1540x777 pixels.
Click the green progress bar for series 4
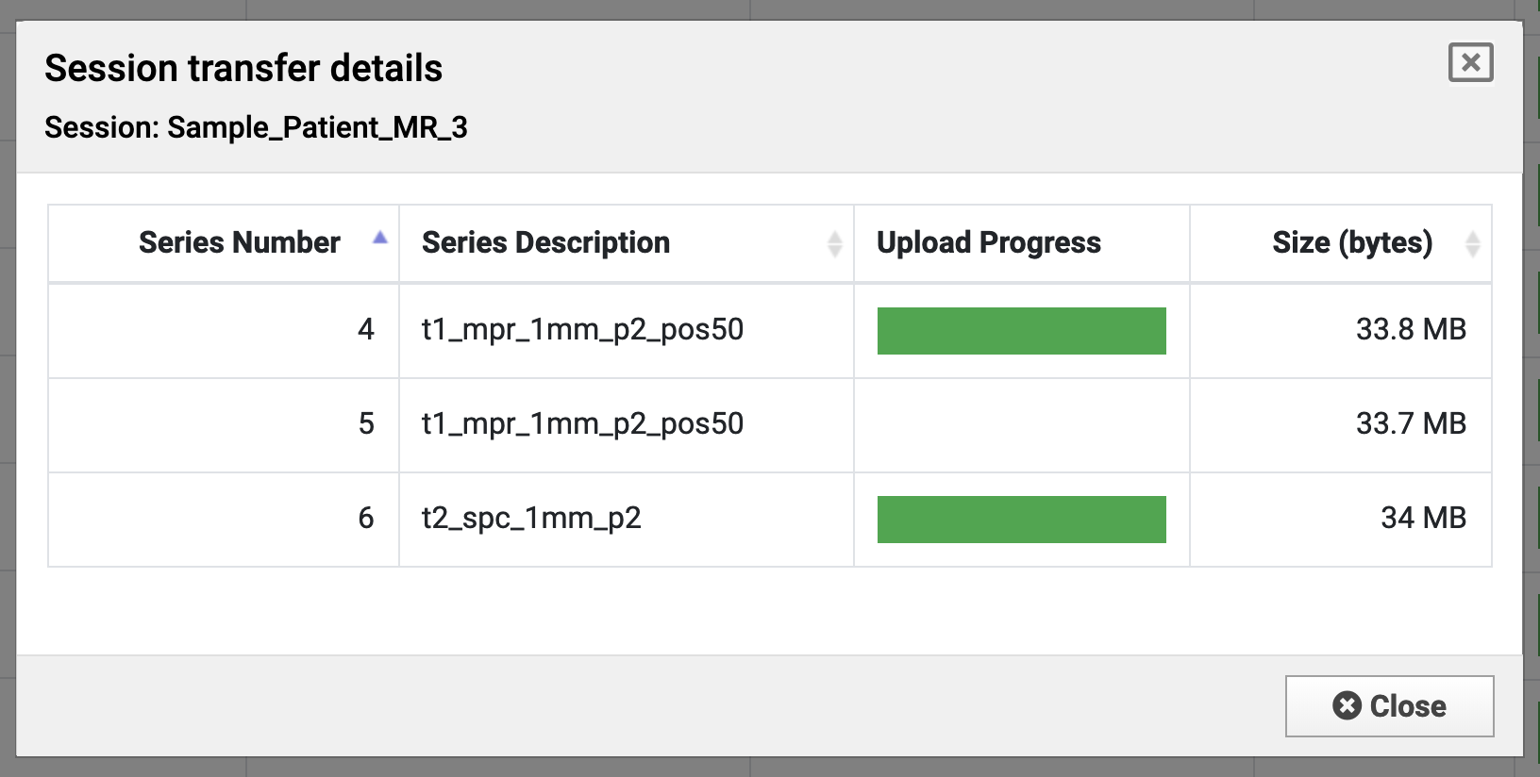1021,331
